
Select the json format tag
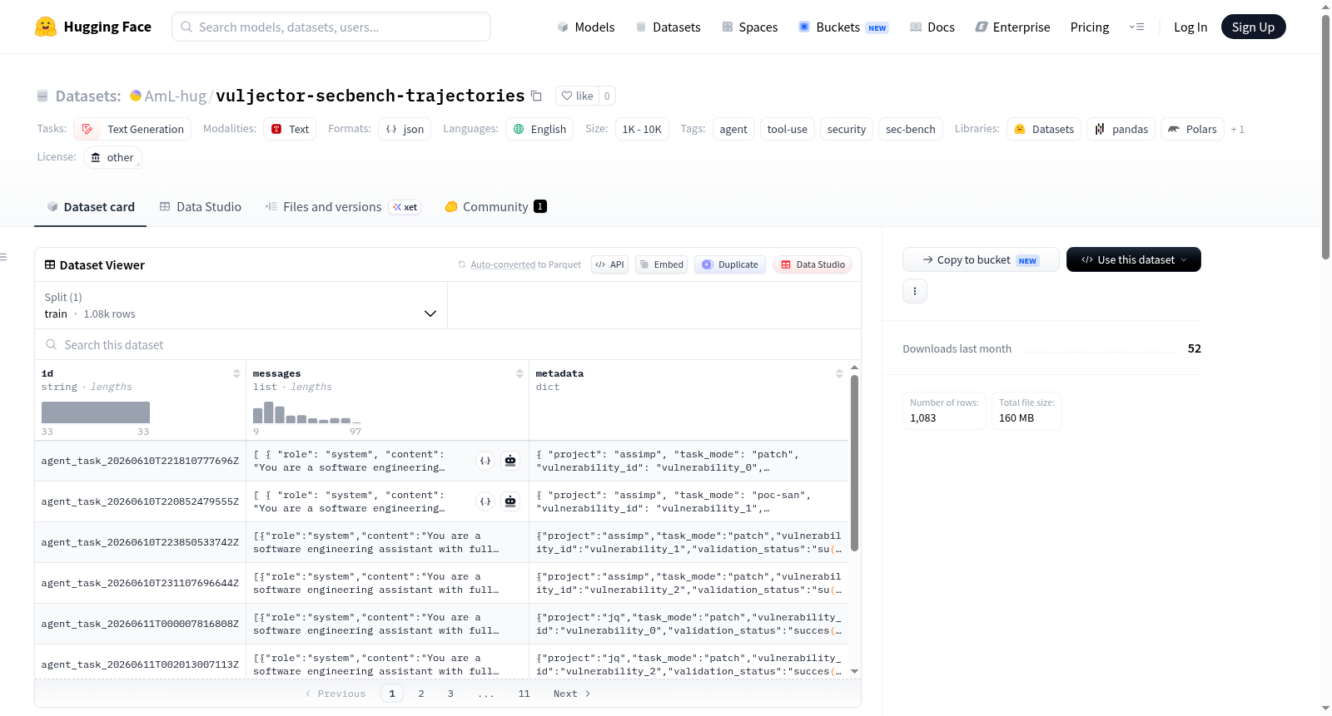point(405,129)
